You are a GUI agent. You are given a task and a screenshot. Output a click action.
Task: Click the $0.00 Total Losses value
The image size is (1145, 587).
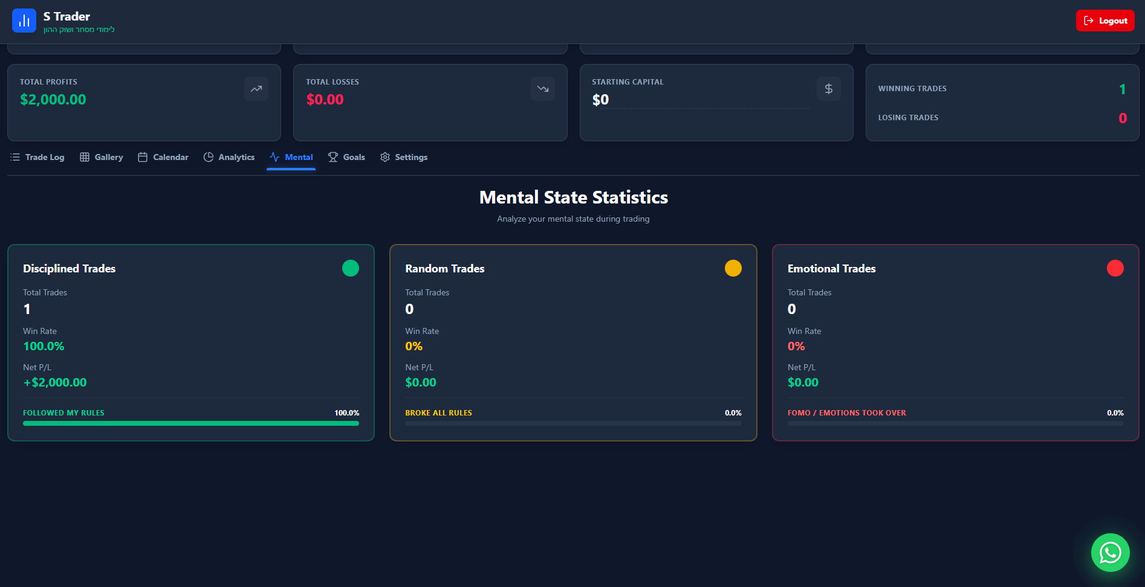pos(325,100)
